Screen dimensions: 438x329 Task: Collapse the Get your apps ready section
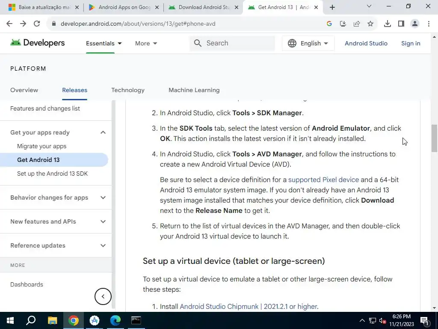click(x=103, y=132)
